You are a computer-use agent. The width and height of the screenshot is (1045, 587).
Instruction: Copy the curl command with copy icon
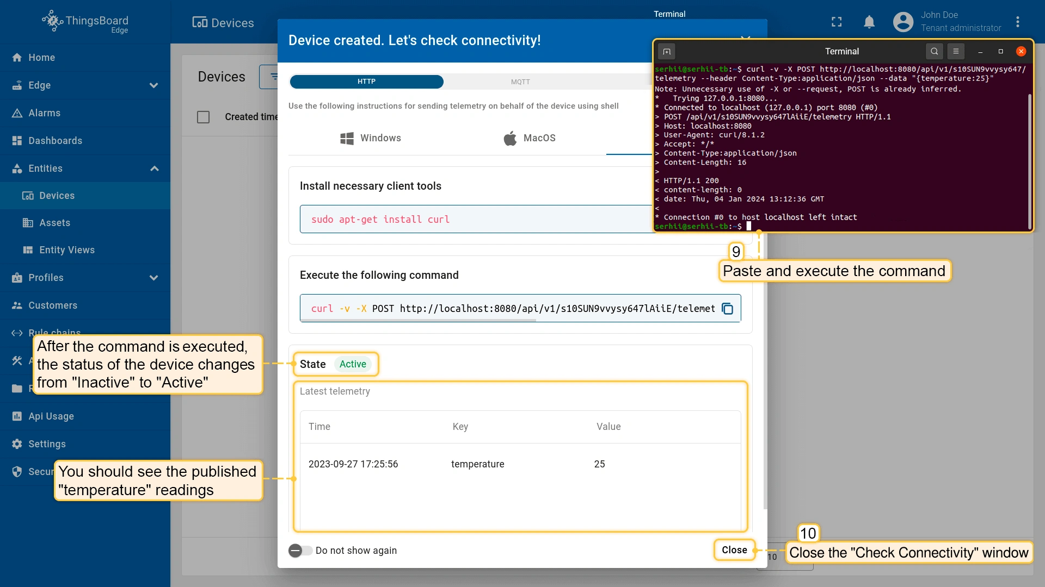(x=727, y=309)
